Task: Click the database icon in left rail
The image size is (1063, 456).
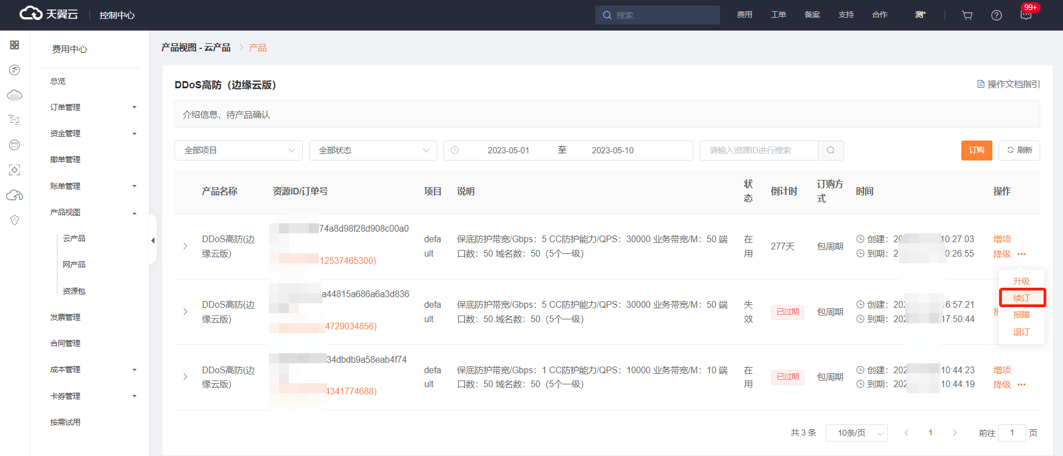Action: (x=15, y=145)
